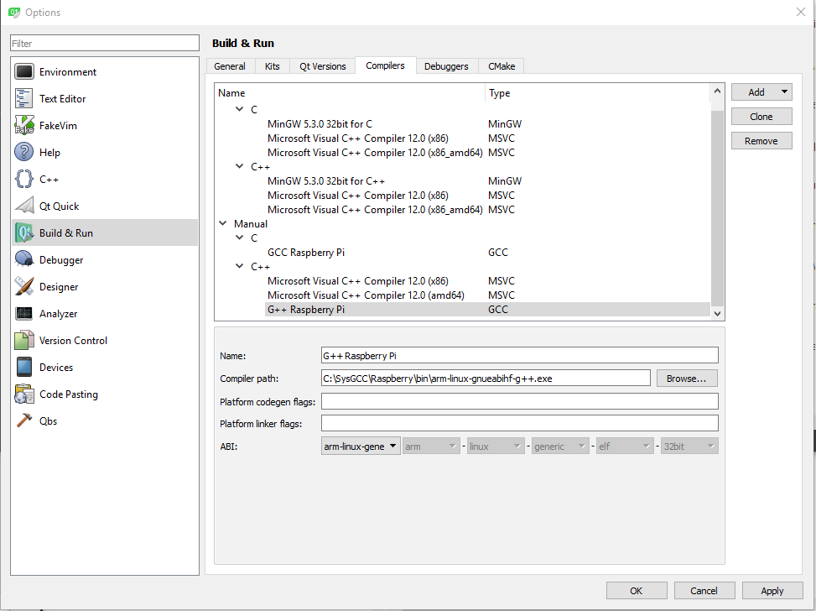Open the ABI generic flavor dropdown

tap(560, 446)
